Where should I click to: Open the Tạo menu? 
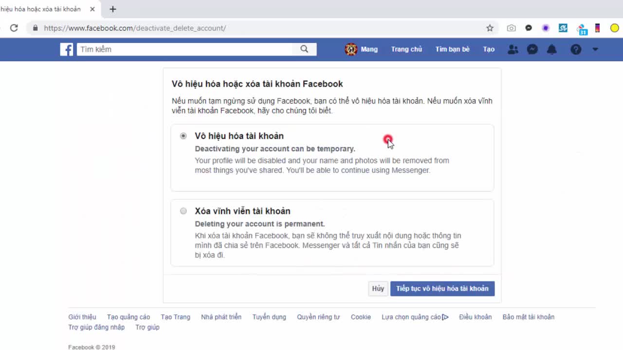(x=489, y=49)
